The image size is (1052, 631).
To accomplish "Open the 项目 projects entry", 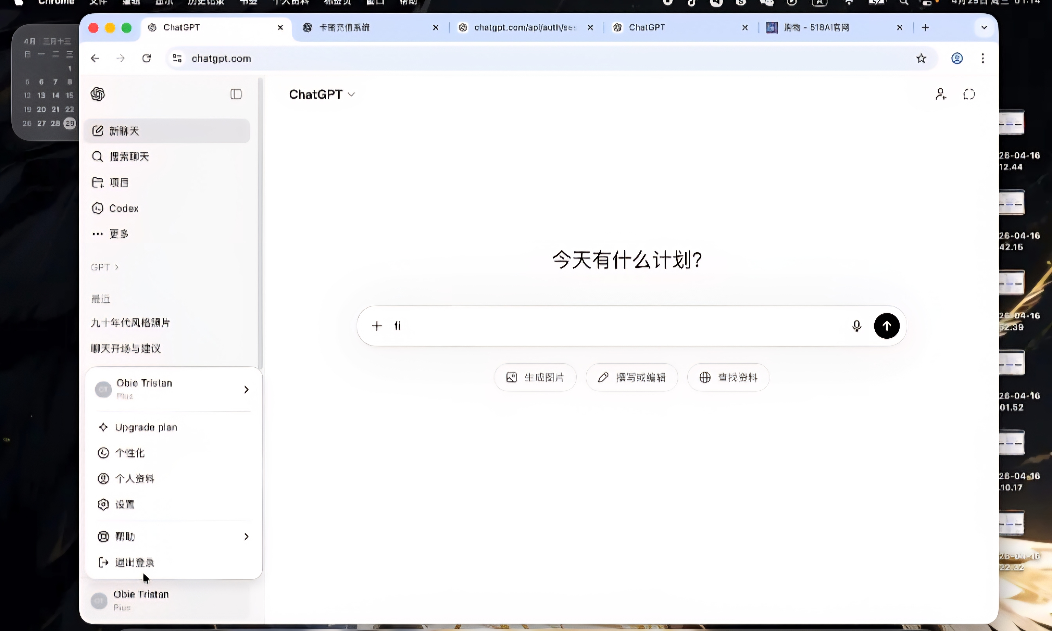I will click(x=167, y=182).
